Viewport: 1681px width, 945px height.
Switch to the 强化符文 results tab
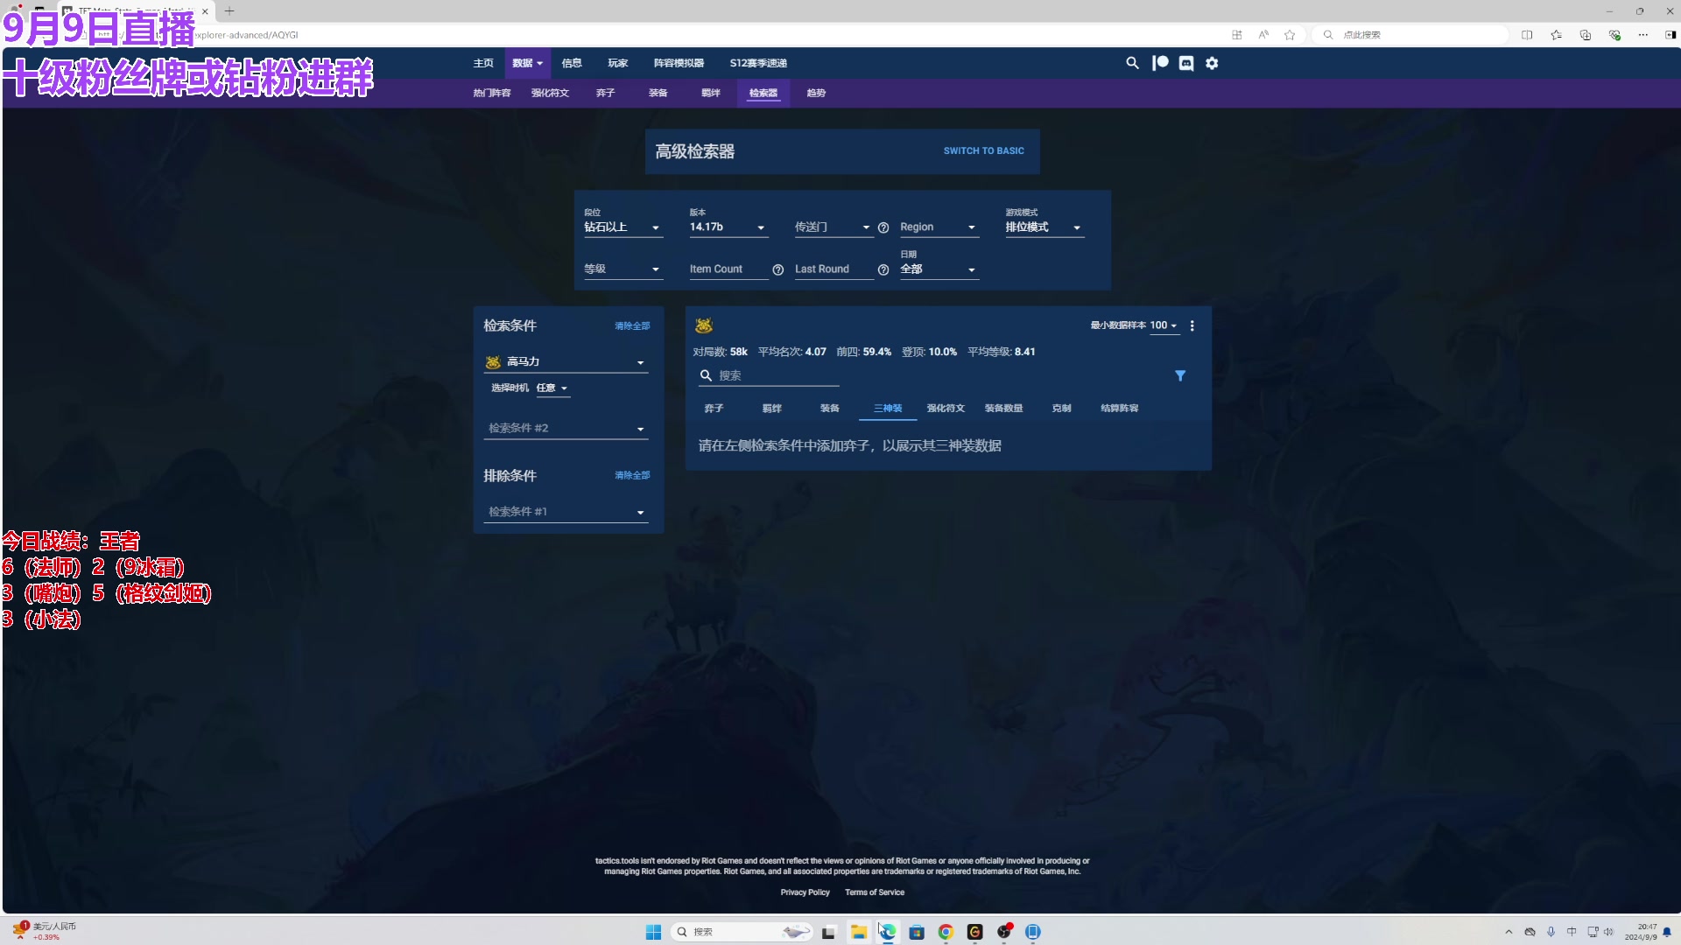pyautogui.click(x=946, y=409)
